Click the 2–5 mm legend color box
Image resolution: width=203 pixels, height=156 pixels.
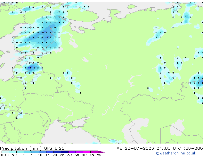[28, 152]
